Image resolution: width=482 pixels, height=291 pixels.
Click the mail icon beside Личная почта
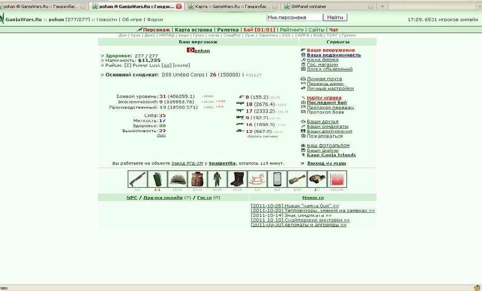coord(303,79)
